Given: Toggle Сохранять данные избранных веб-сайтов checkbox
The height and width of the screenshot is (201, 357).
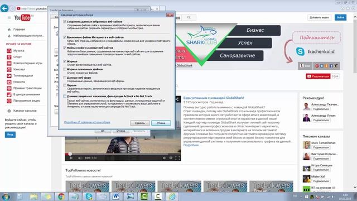Looking at the screenshot, I should tap(65, 22).
